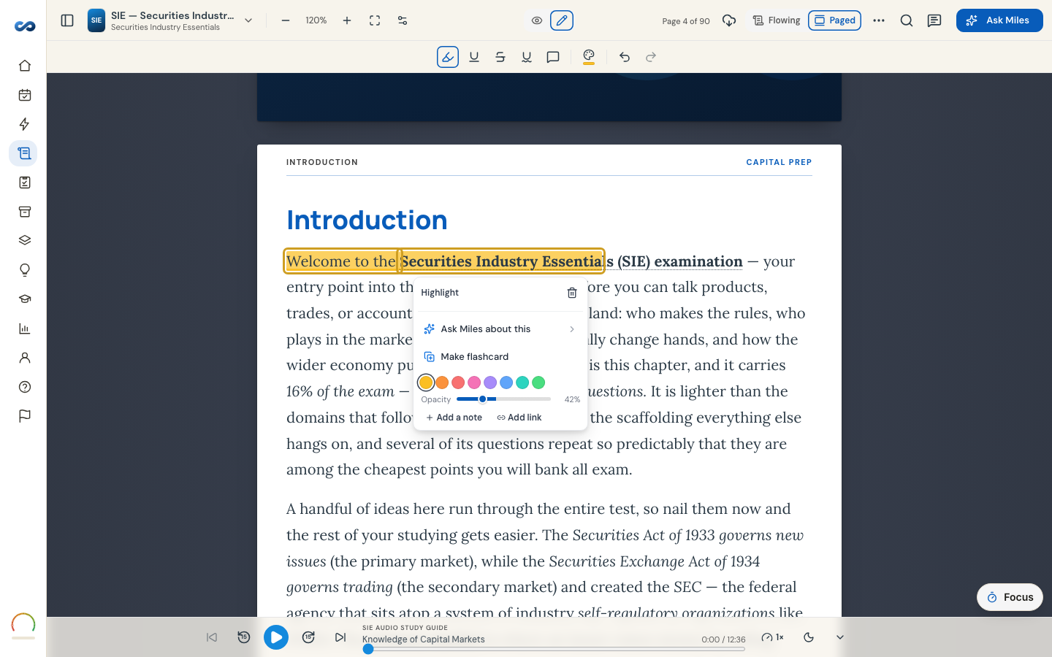This screenshot has height=657, width=1052.
Task: Toggle the pencil annotate mode
Action: 562,20
